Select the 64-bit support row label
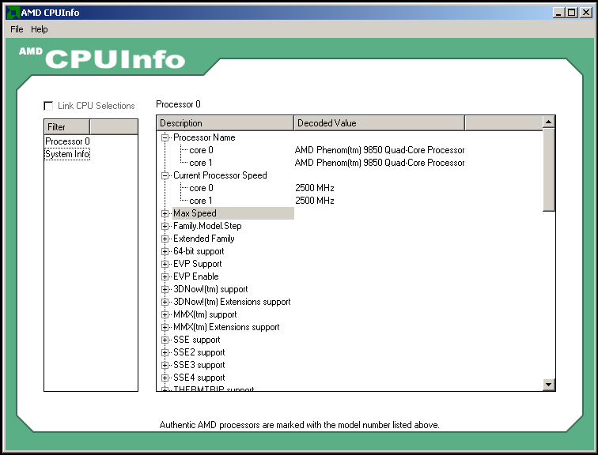The height and width of the screenshot is (455, 598). 199,251
